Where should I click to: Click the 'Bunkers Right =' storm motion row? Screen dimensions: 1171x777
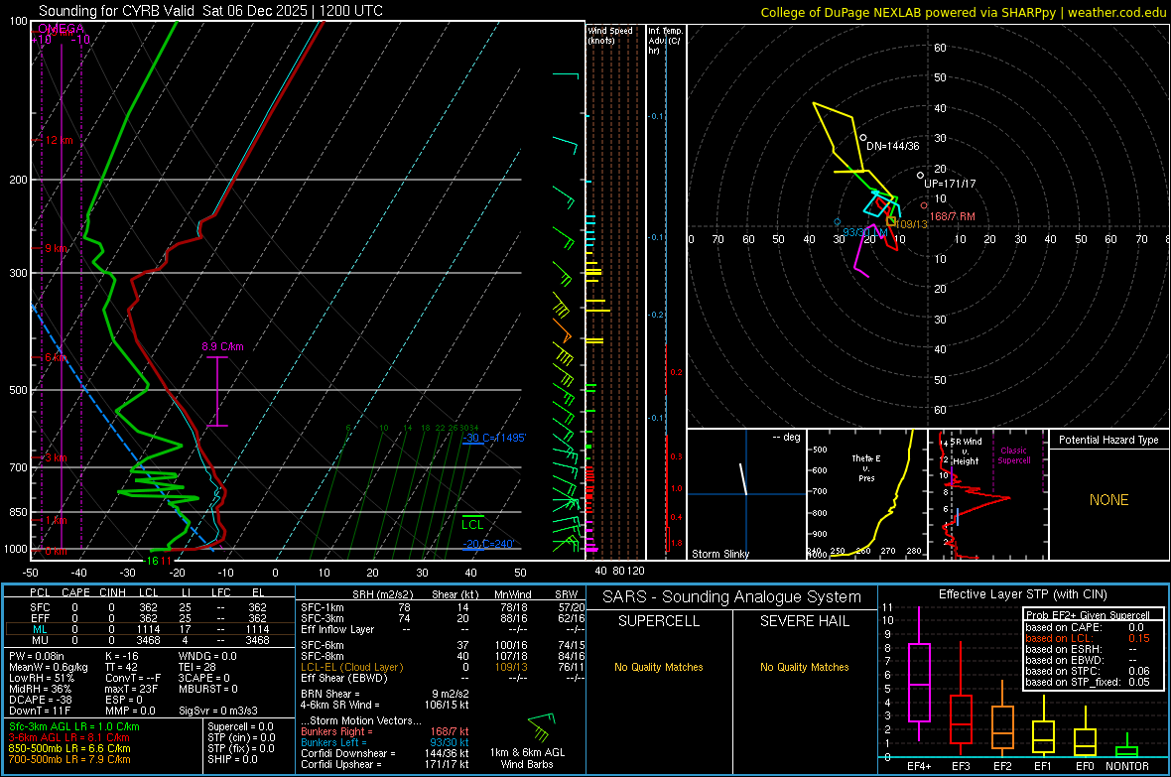pos(385,731)
